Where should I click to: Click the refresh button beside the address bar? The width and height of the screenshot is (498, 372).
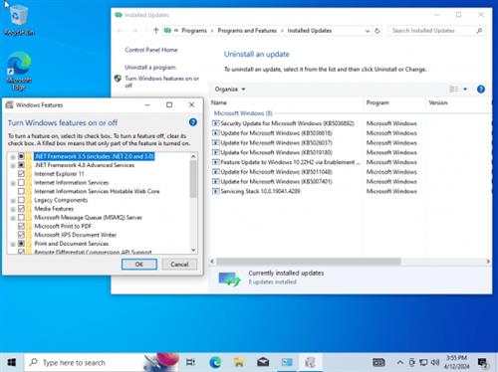[x=377, y=31]
